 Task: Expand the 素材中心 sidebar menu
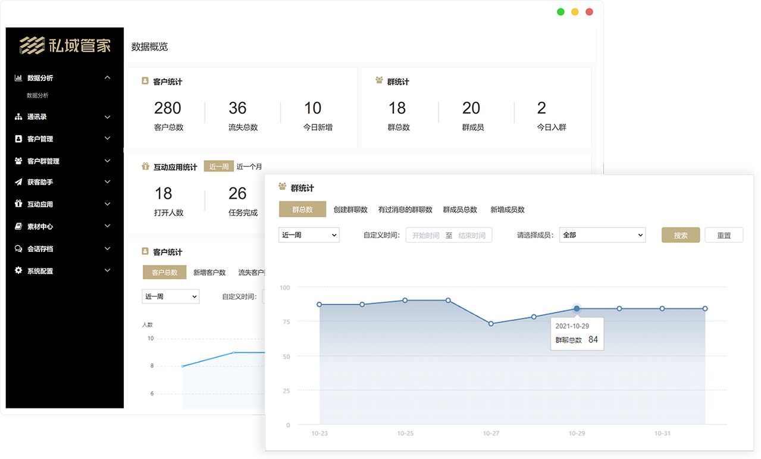click(x=107, y=226)
